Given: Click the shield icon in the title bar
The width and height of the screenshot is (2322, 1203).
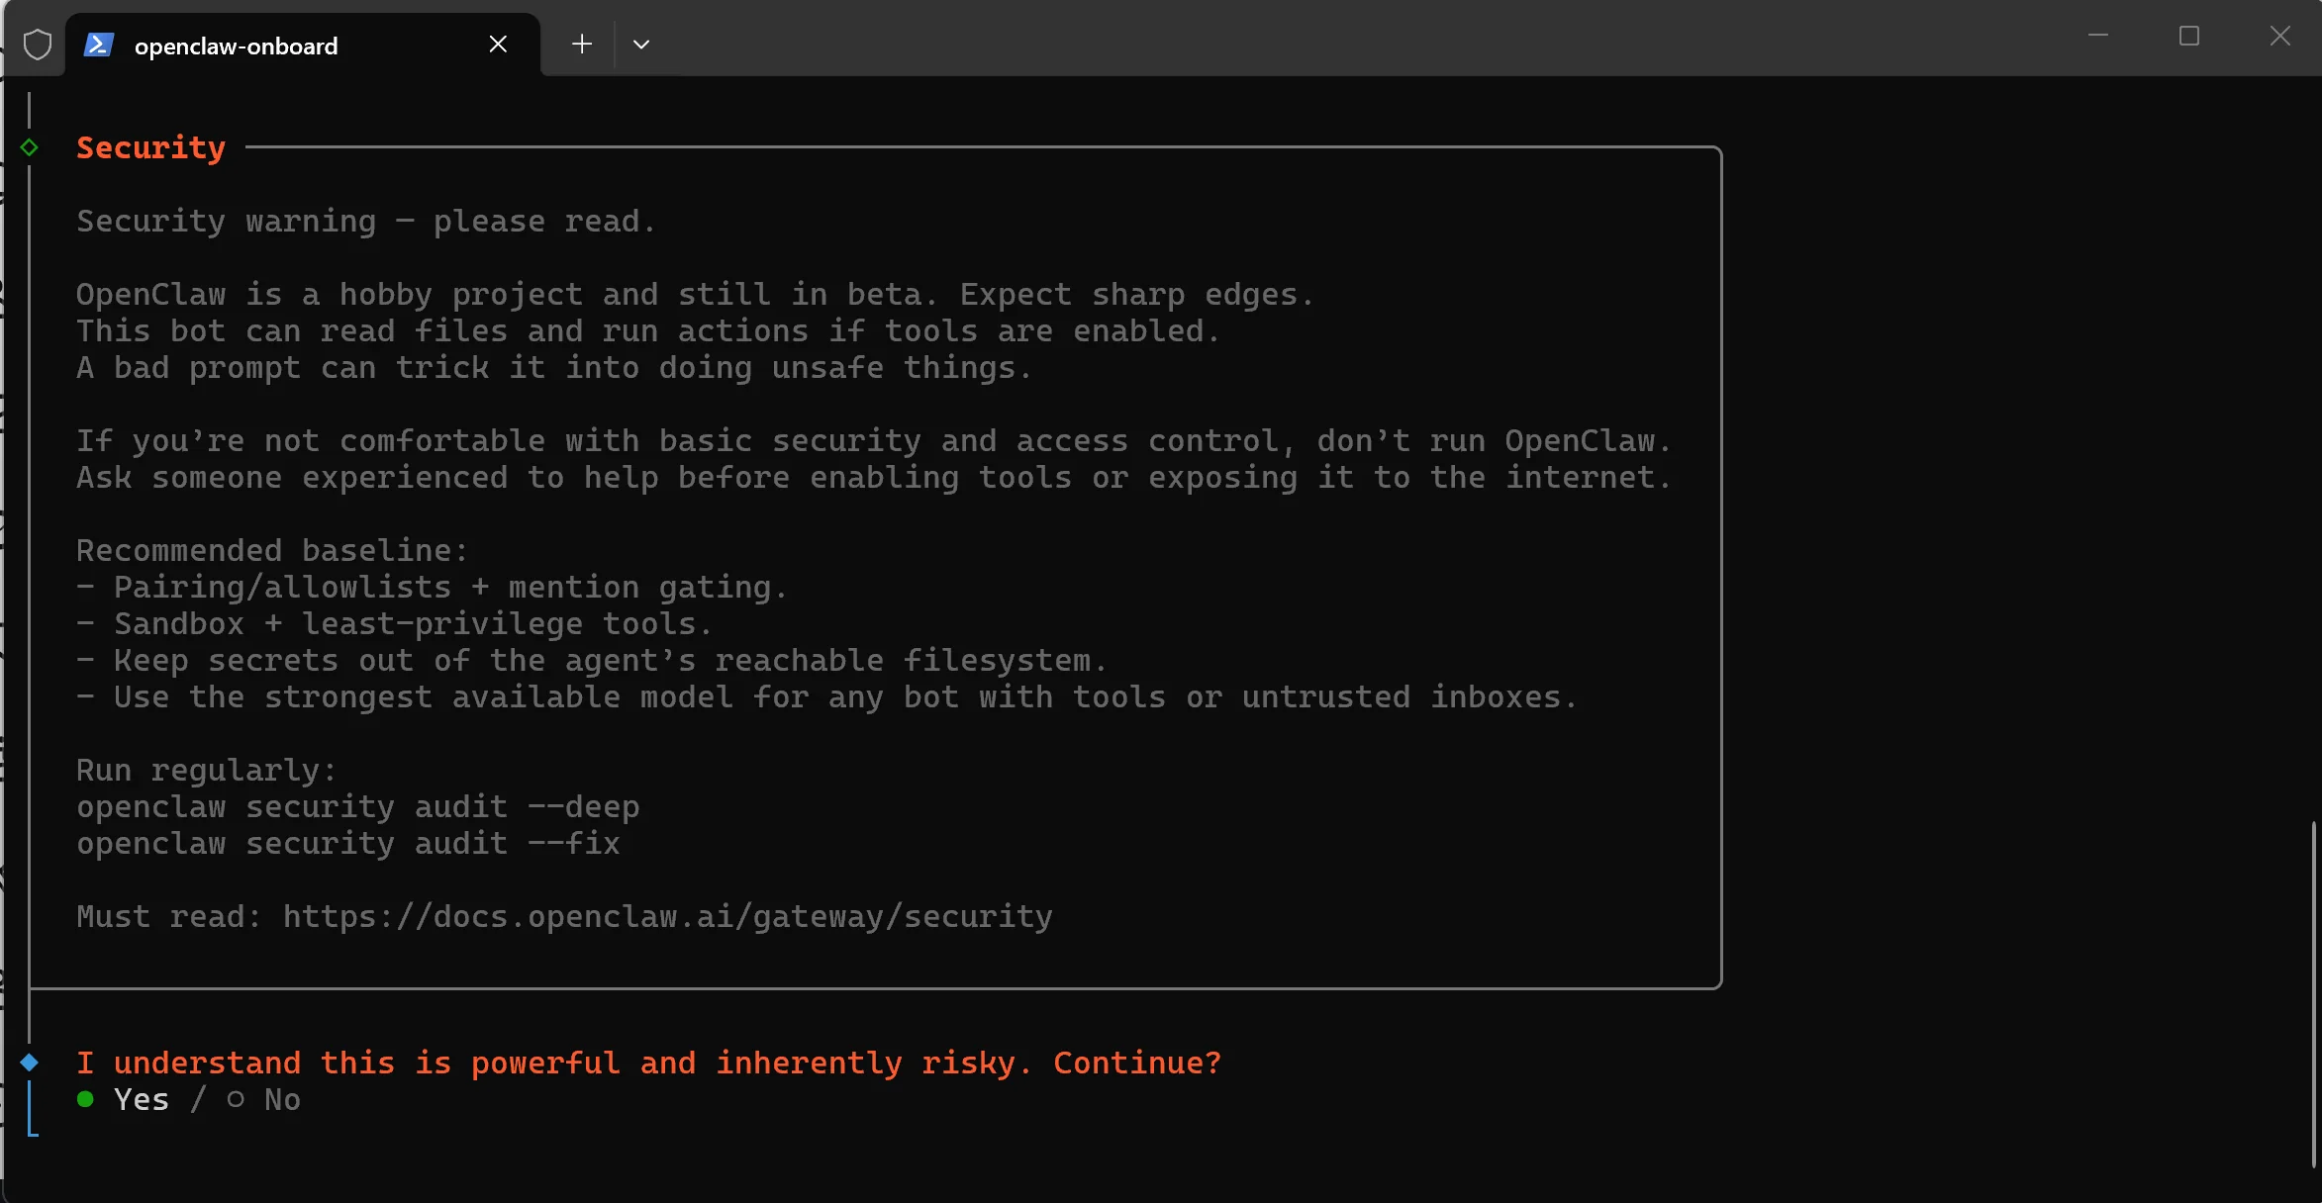Looking at the screenshot, I should [37, 45].
